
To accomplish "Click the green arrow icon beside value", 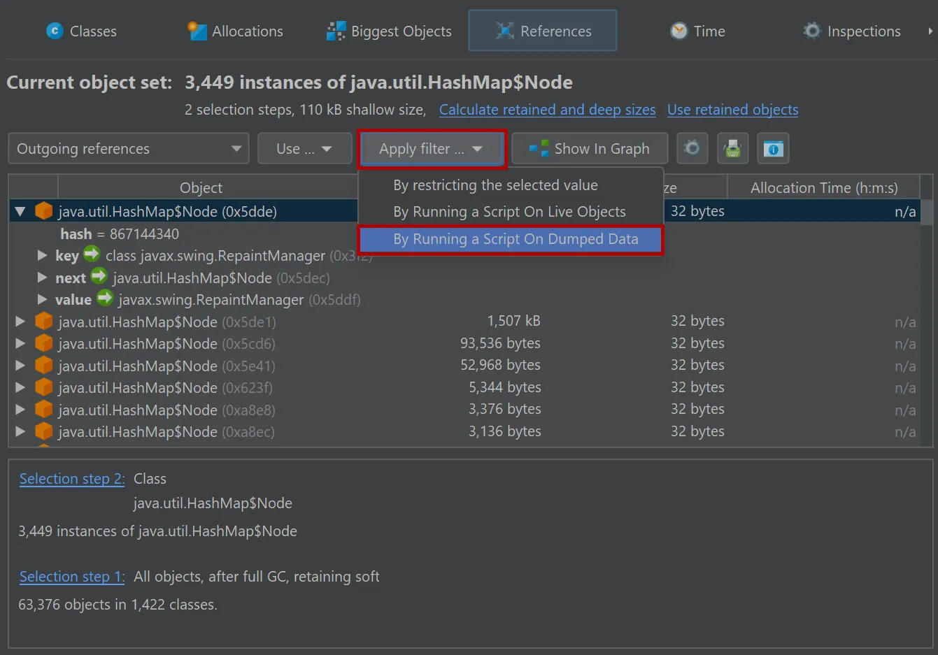I will pyautogui.click(x=105, y=298).
